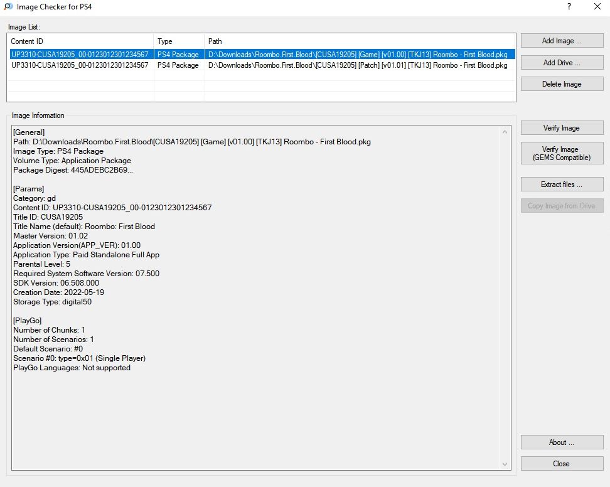Click the Close button at bottom right

562,464
